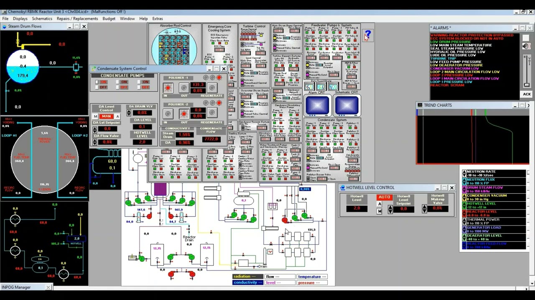Open the Budget menu
The height and width of the screenshot is (300, 535).
click(x=109, y=19)
